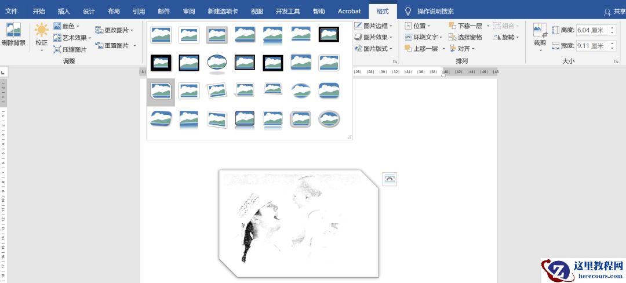
Task: Click the gallery resize grip at bottom corner
Action: point(350,137)
